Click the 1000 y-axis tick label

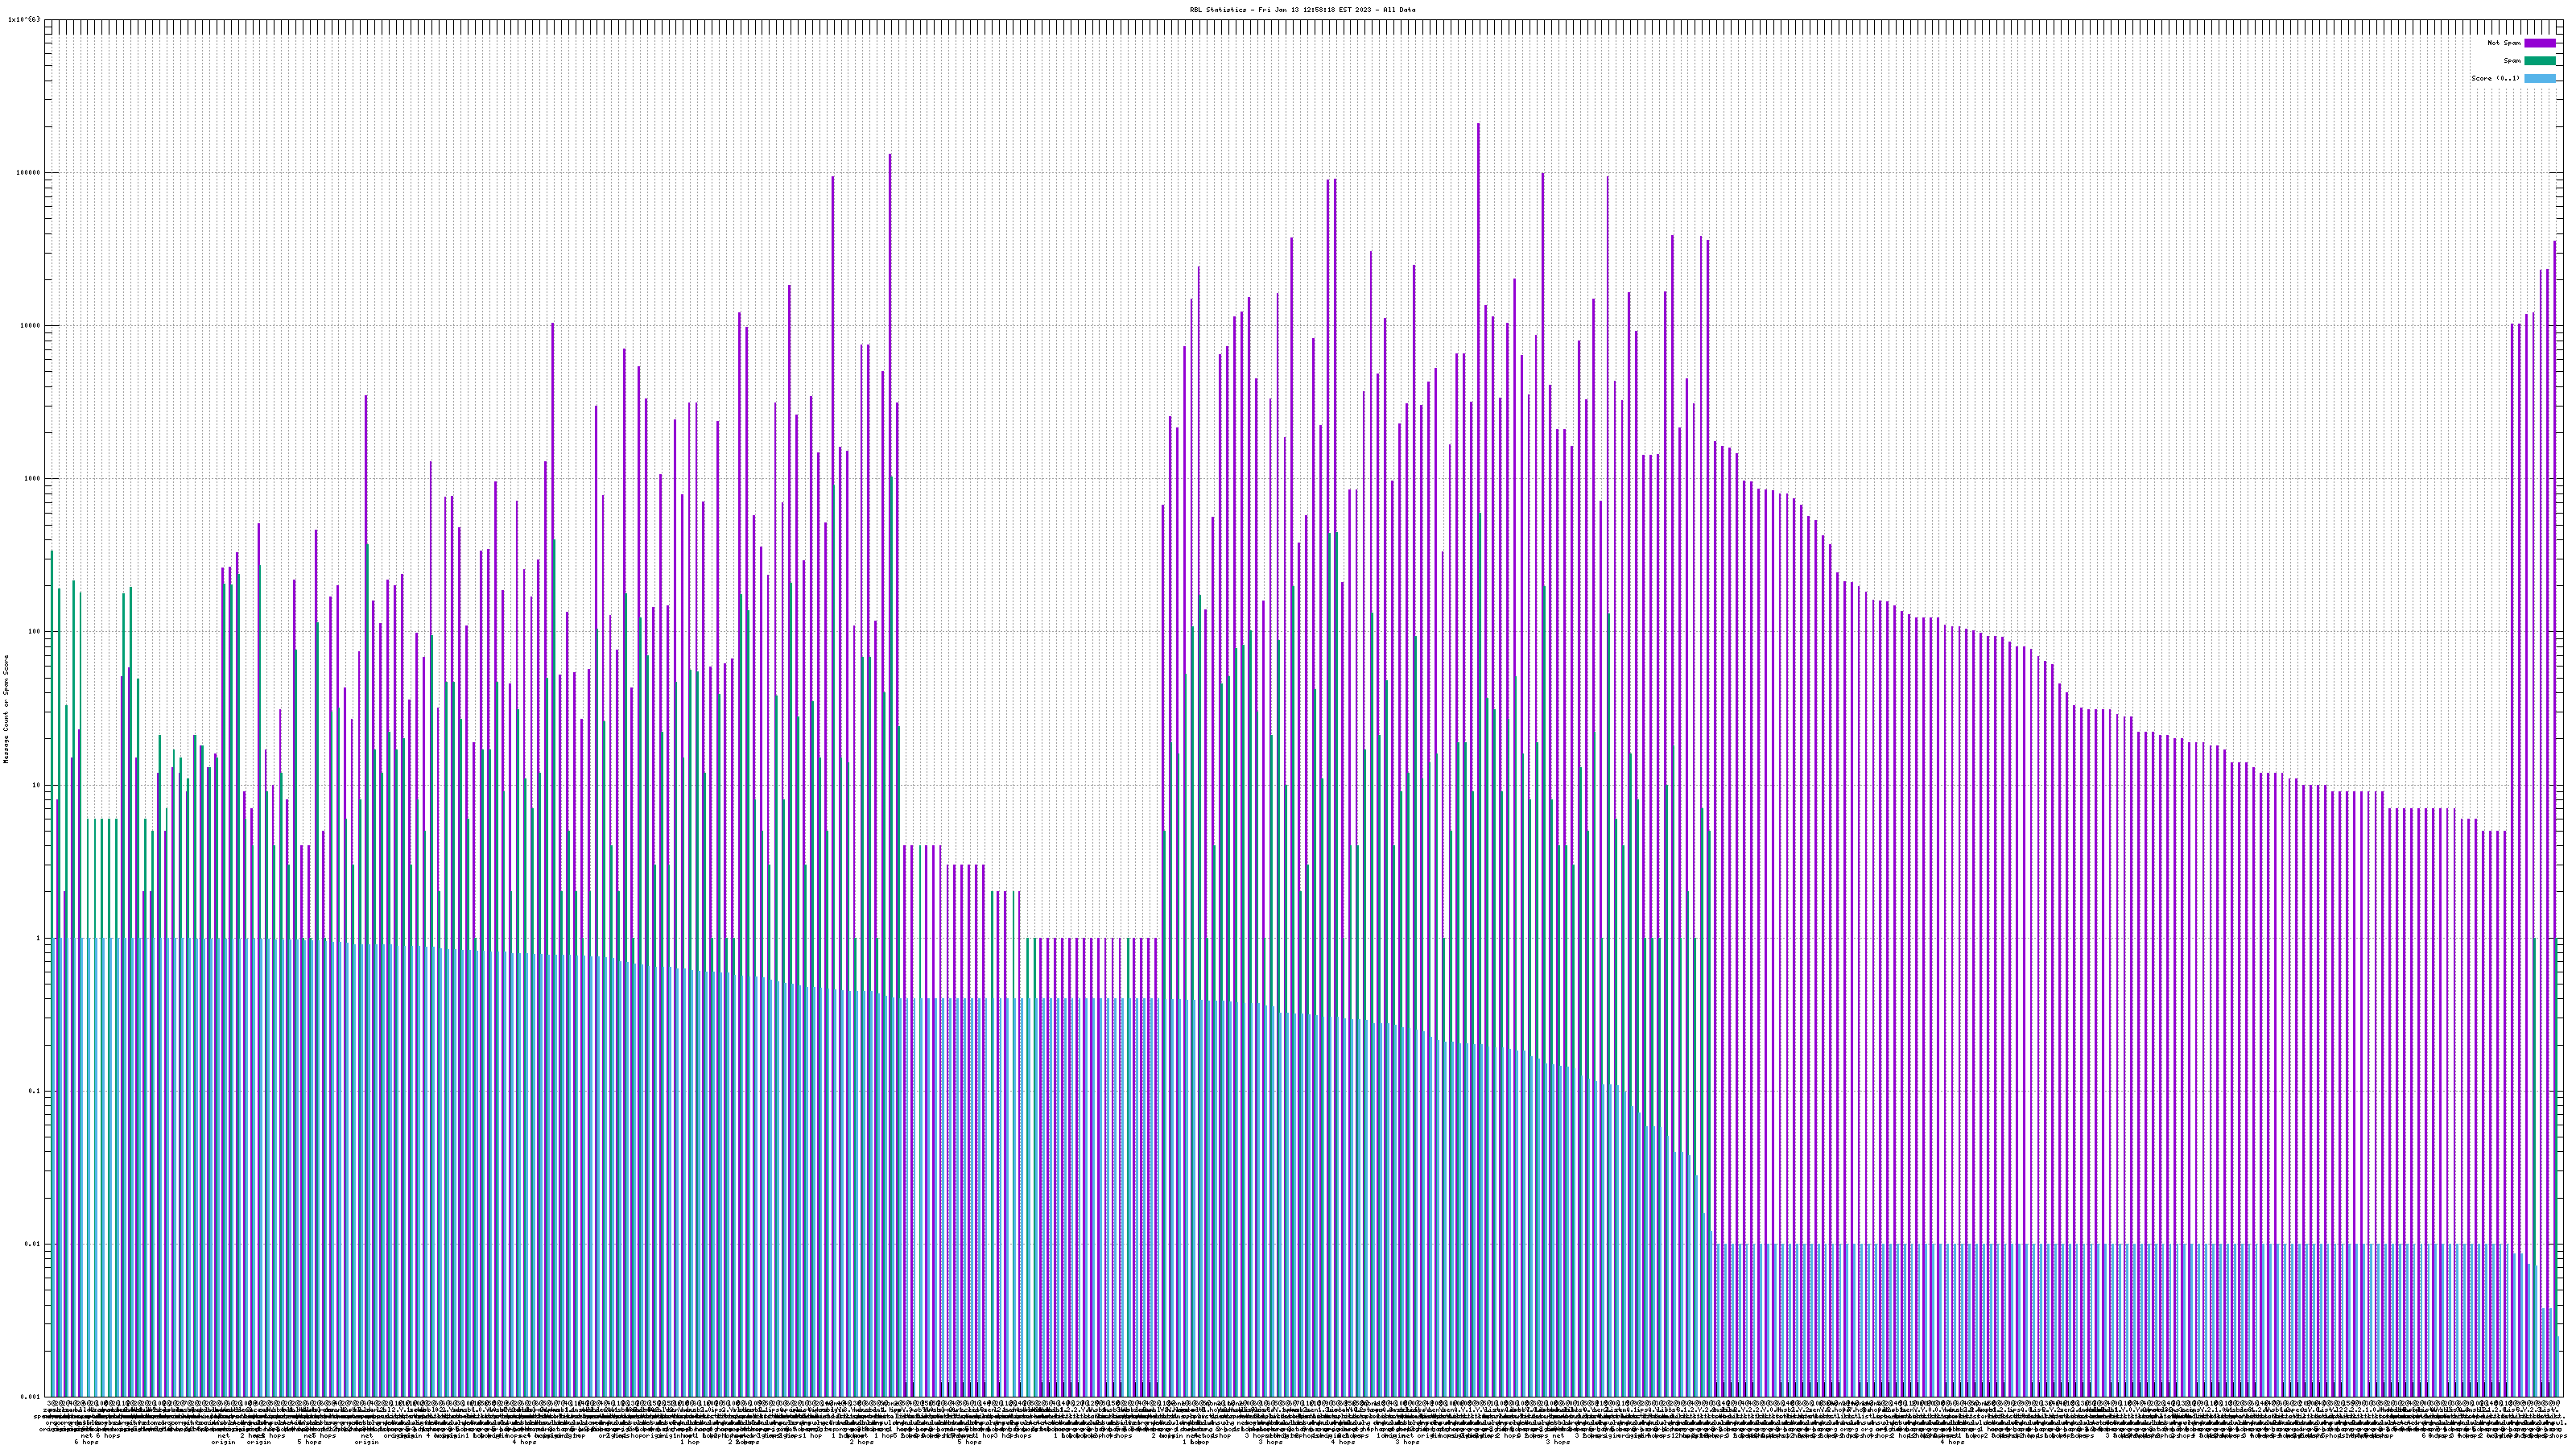click(x=33, y=478)
